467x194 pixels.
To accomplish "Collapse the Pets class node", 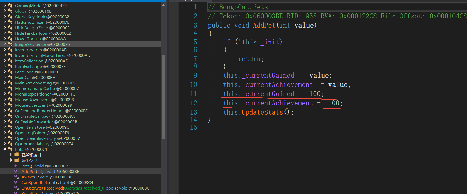I will click(4, 149).
